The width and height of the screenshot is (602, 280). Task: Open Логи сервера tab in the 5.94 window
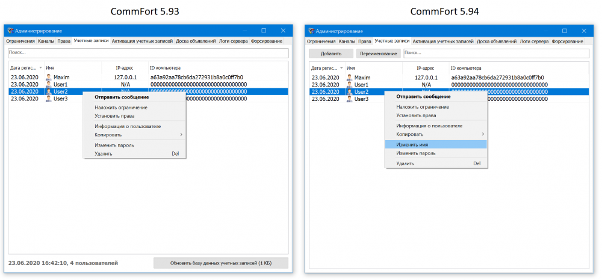(533, 41)
